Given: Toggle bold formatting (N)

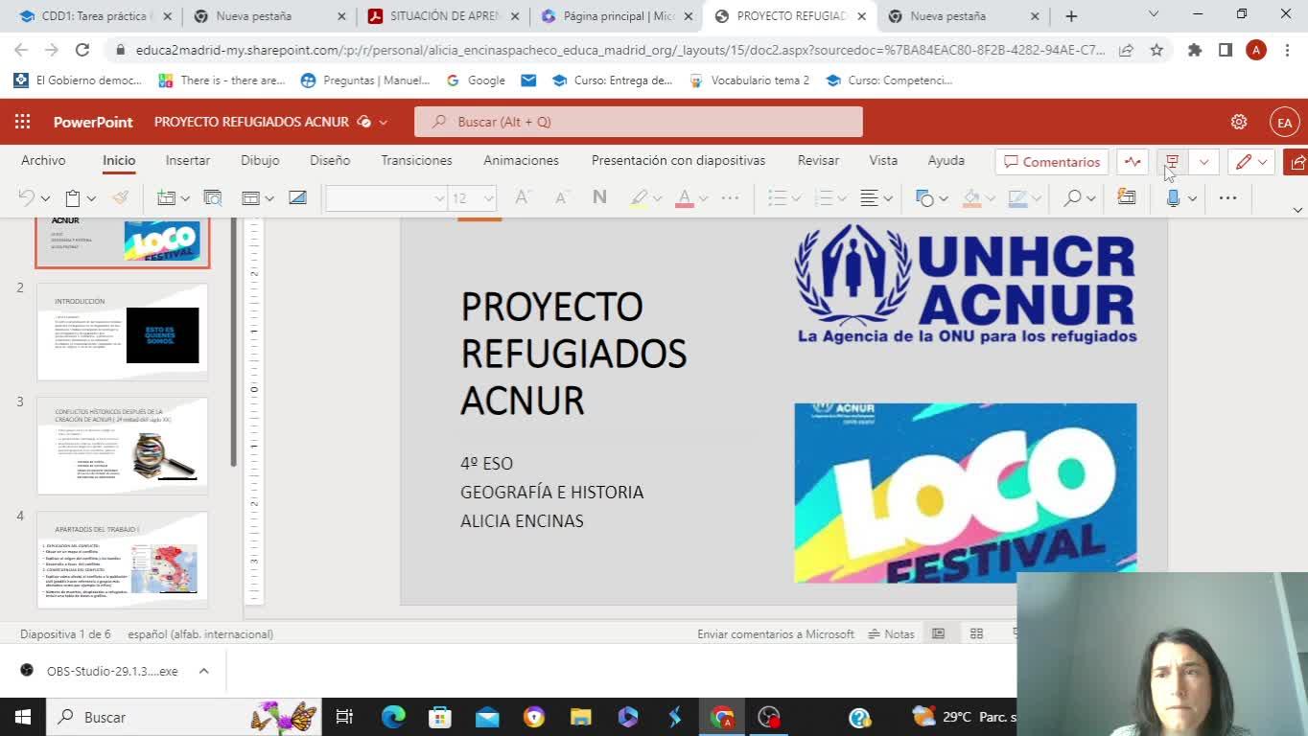Looking at the screenshot, I should tap(599, 197).
